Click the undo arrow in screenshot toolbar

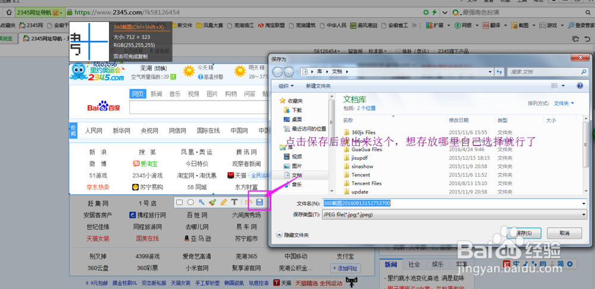249,202
